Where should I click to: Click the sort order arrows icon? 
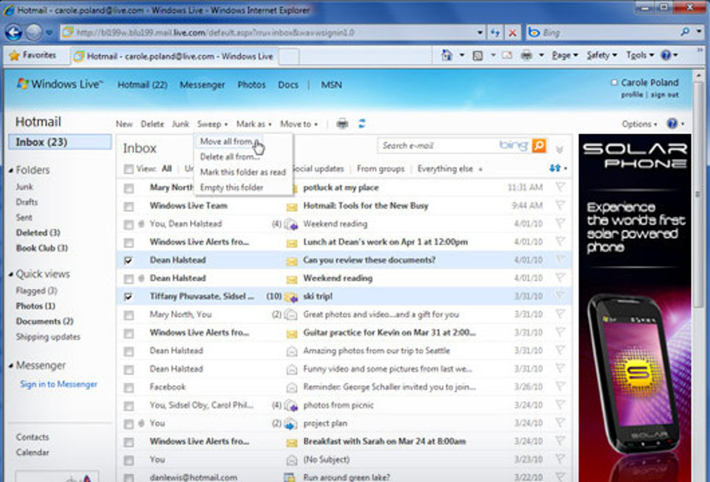click(556, 169)
